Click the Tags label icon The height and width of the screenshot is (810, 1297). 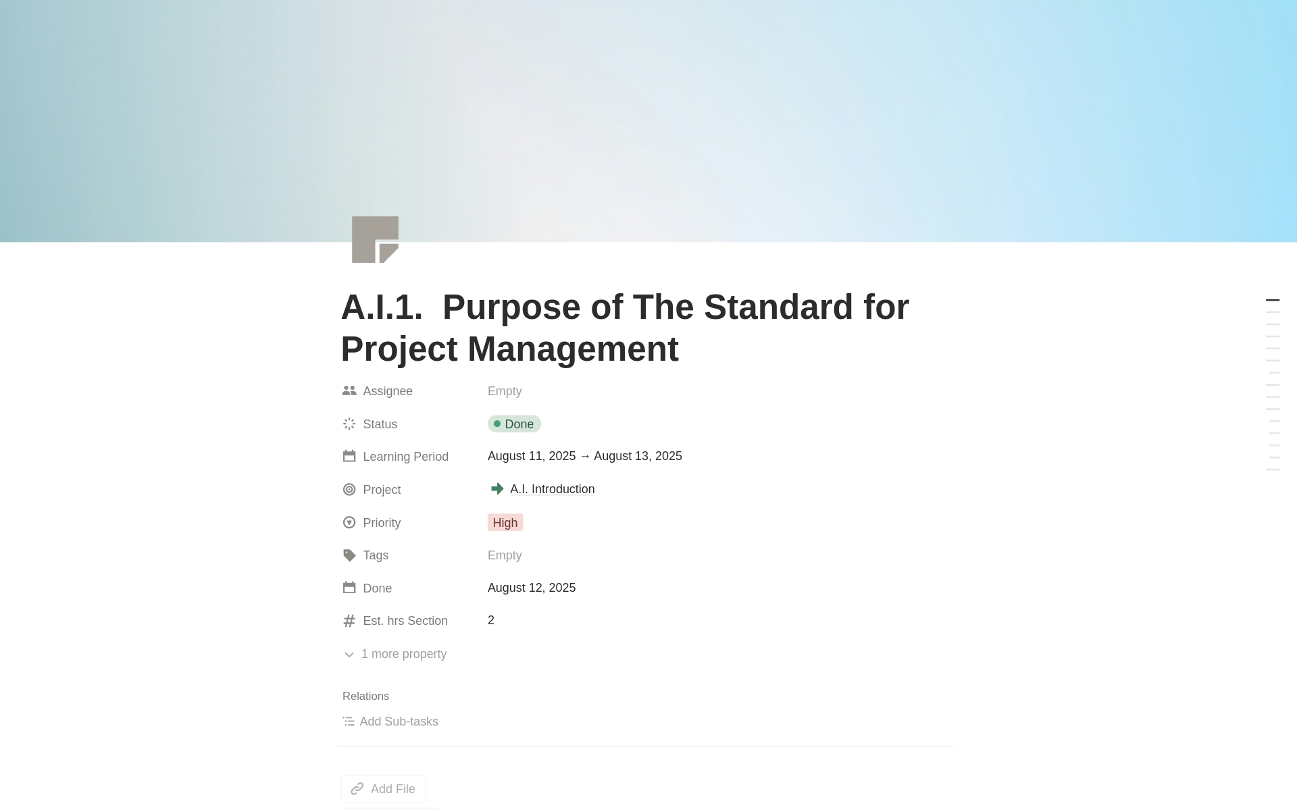click(x=349, y=555)
